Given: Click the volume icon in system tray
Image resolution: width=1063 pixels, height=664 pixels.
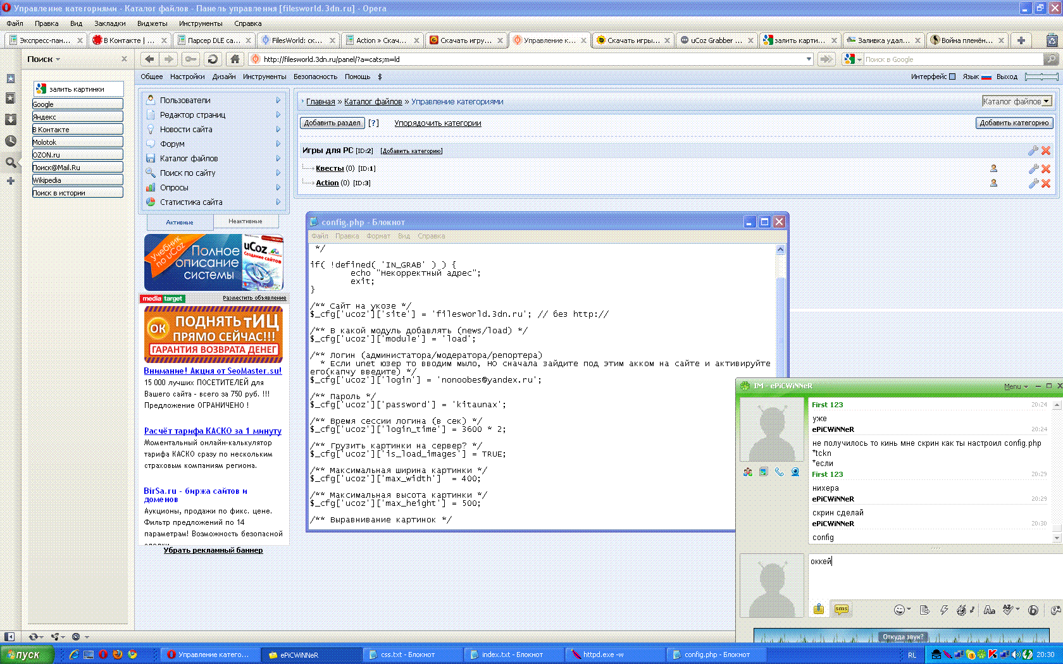Looking at the screenshot, I should tap(1016, 655).
